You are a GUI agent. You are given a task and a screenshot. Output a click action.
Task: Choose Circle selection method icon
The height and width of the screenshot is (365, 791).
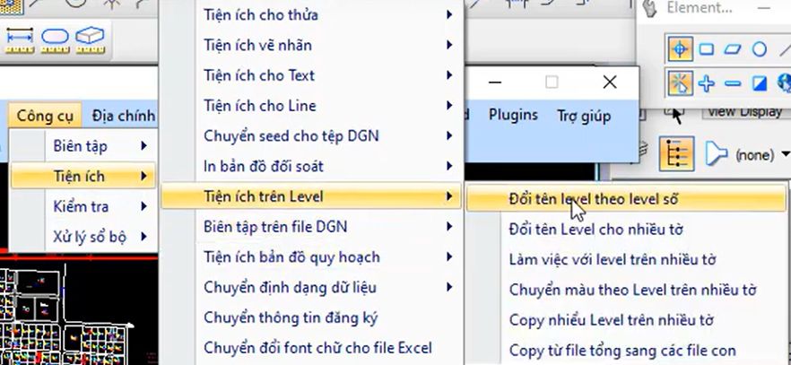pyautogui.click(x=760, y=49)
